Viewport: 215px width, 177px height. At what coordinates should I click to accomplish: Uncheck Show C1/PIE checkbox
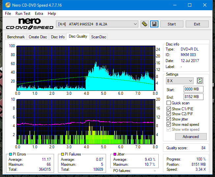(x=169, y=109)
